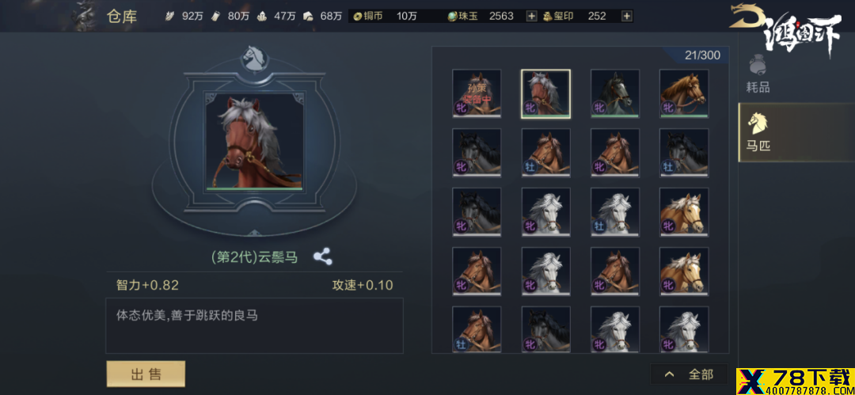The image size is (855, 395).
Task: Click the 仓库 warehouse title
Action: (x=122, y=17)
